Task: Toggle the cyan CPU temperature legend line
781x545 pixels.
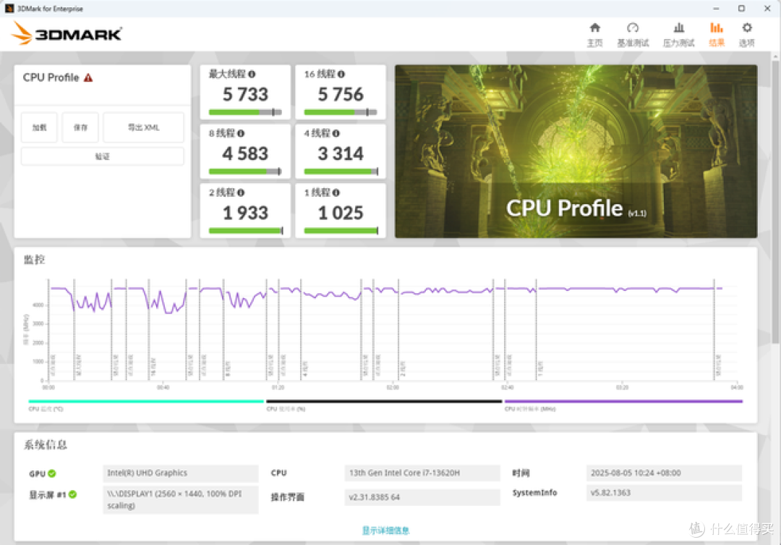Action: pyautogui.click(x=146, y=401)
